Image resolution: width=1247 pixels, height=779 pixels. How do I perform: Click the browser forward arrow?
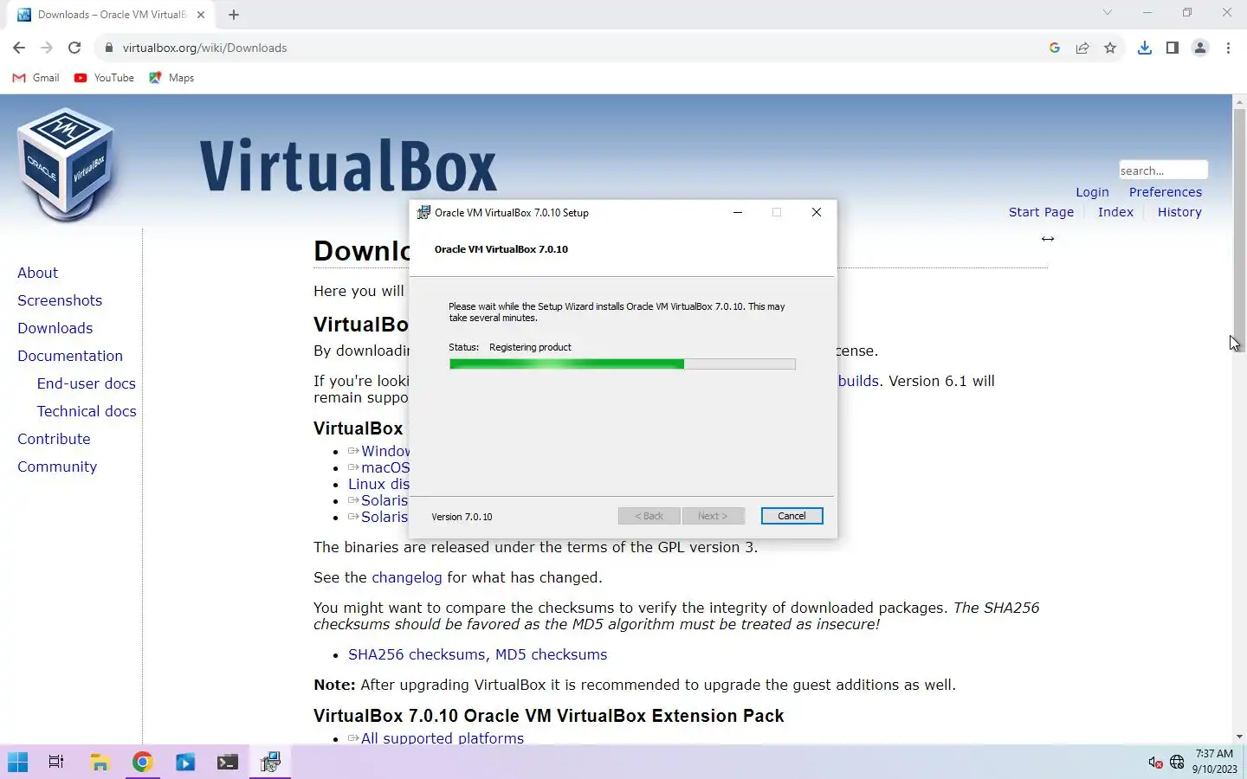(x=47, y=48)
